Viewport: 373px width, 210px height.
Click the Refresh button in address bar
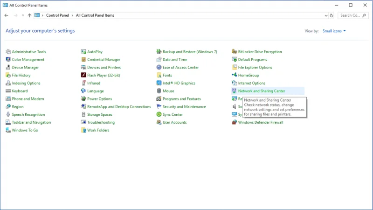(332, 15)
